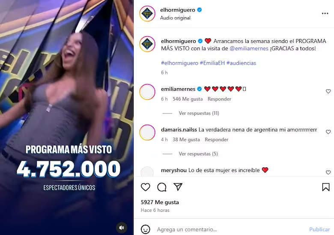The width and height of the screenshot is (334, 235).
Task: Expand Ver respuestas (11)
Action: tap(199, 113)
